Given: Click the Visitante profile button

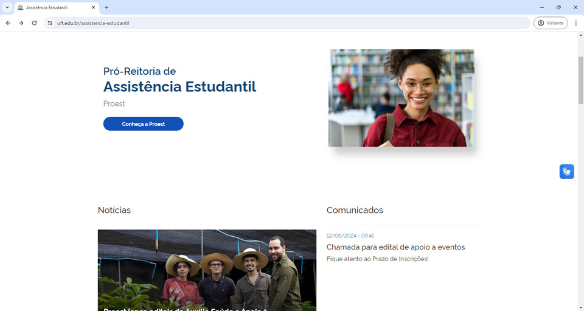Looking at the screenshot, I should 551,23.
